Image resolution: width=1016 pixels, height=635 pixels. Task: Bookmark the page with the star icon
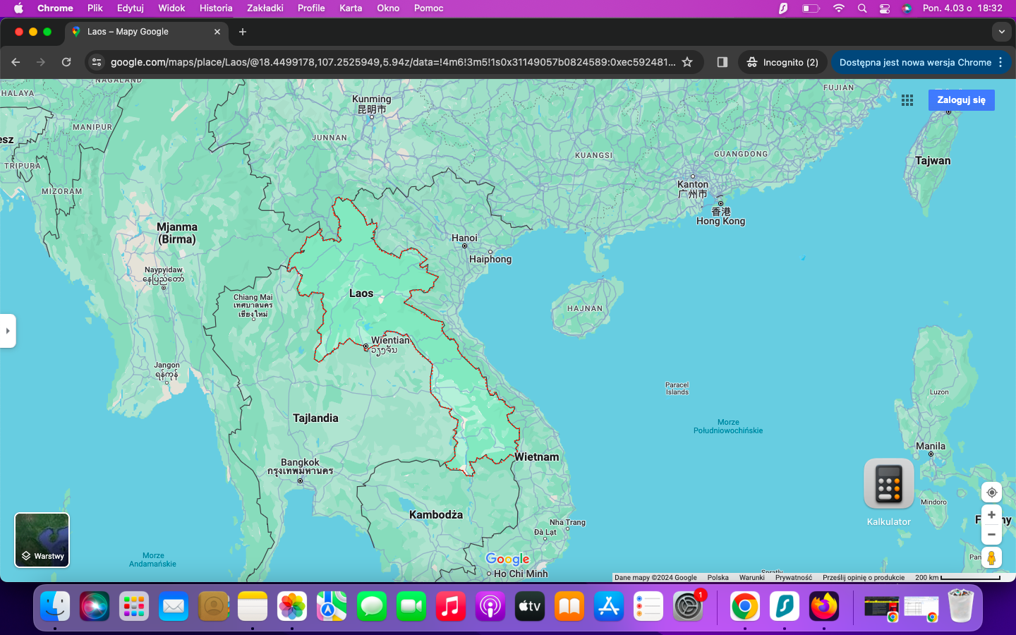click(x=687, y=62)
